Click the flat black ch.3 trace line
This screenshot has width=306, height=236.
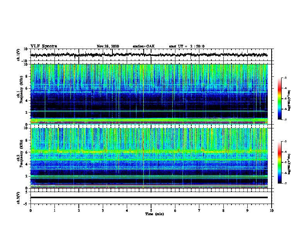click(149, 197)
